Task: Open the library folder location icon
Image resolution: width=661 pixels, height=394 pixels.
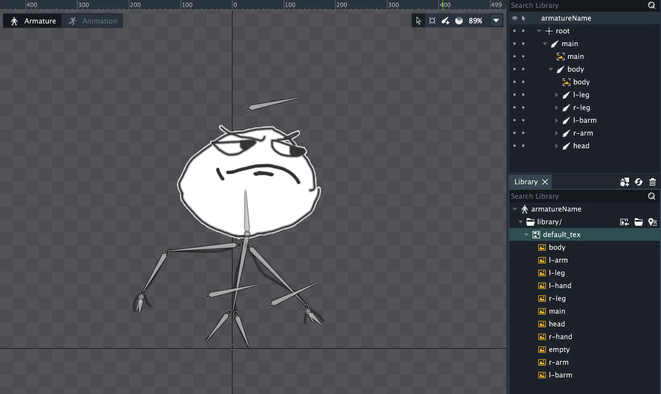Action: pyautogui.click(x=639, y=222)
